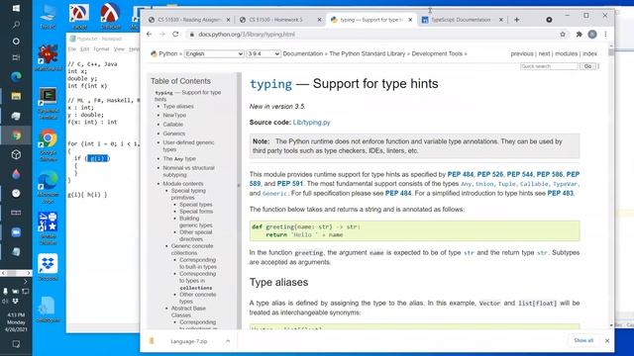Viewport: 634px width, 356px height.
Task: Jump to Module contents in sidebar
Action: 183,184
